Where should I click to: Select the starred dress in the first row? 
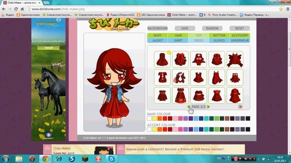(162, 59)
